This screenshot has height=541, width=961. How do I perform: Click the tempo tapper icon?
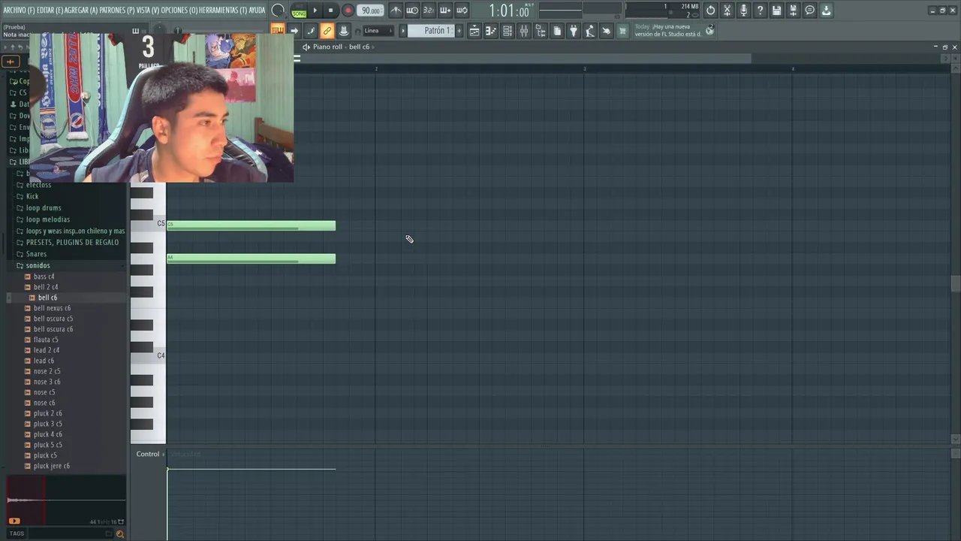point(590,31)
